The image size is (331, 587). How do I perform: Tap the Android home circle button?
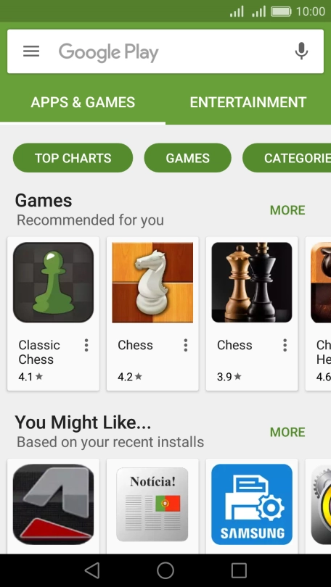(165, 570)
